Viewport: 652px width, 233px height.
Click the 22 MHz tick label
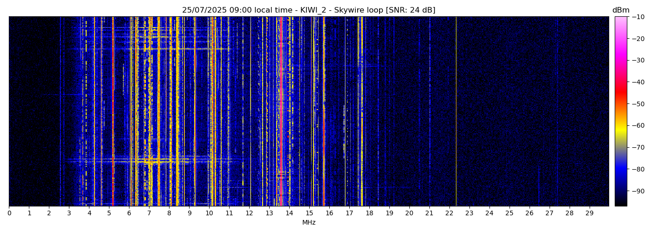449,213
